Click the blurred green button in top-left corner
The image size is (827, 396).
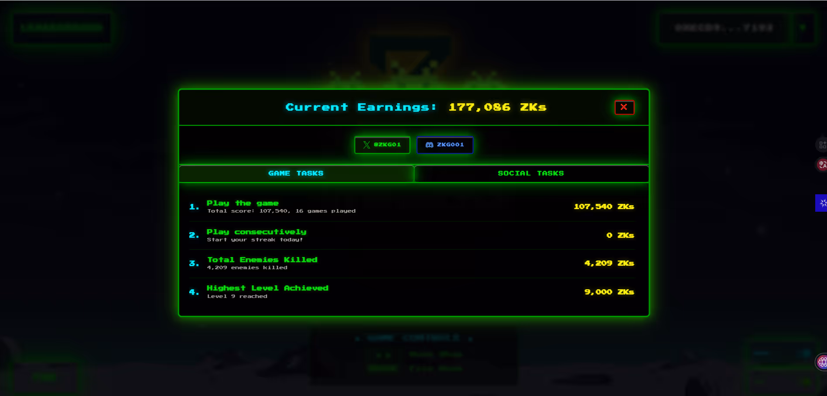(x=62, y=28)
